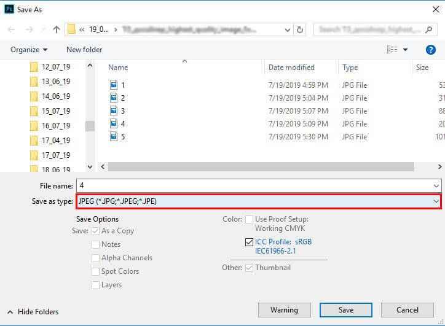This screenshot has width=445, height=326.
Task: Click the Warning button
Action: point(285,310)
